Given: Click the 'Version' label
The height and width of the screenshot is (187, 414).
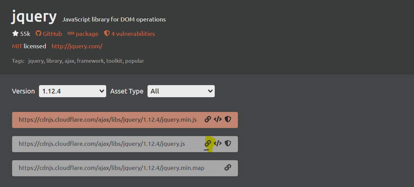Looking at the screenshot, I should click(x=24, y=91).
